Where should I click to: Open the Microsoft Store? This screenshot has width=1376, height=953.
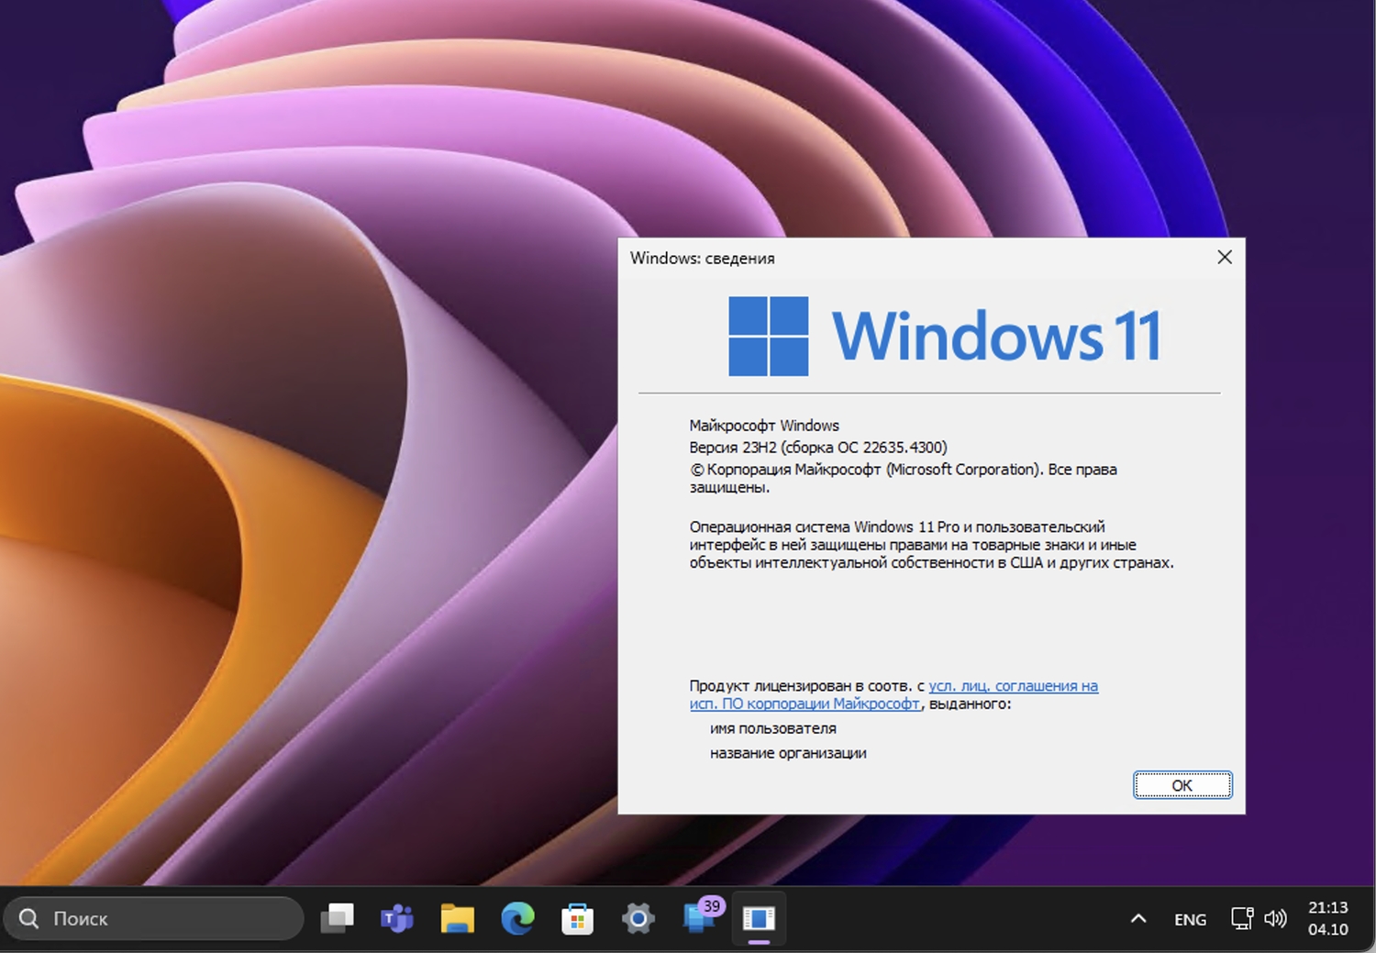[x=578, y=918]
